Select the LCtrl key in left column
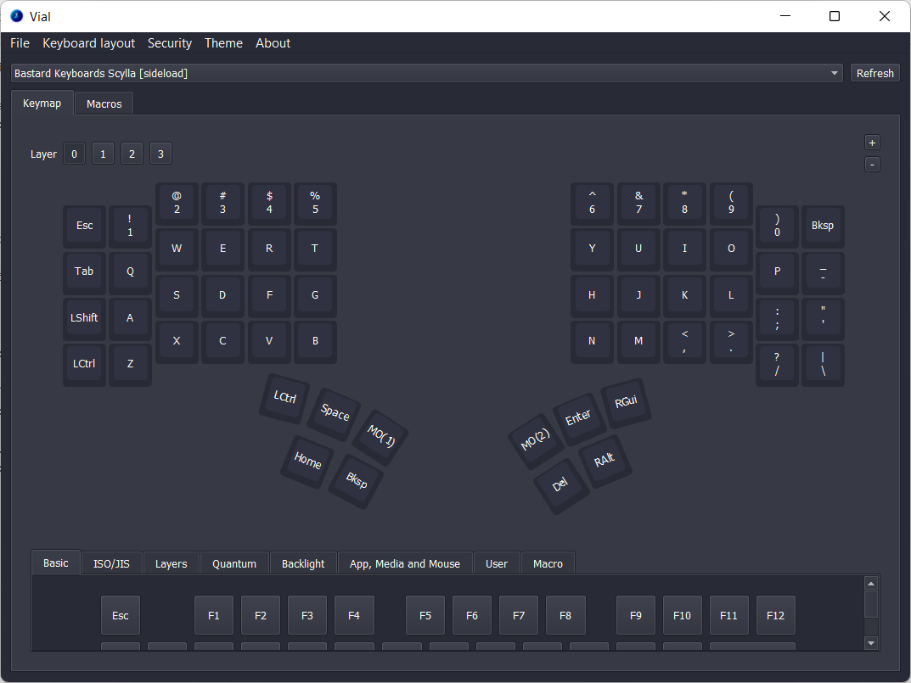911x683 pixels. 84,364
